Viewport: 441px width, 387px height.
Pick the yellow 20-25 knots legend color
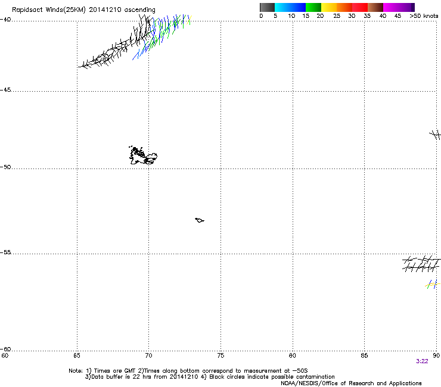point(329,7)
